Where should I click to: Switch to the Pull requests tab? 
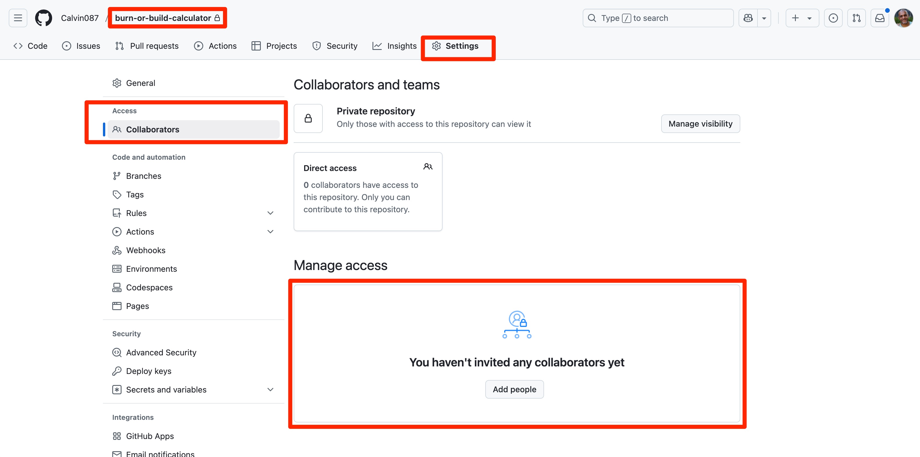pos(147,46)
